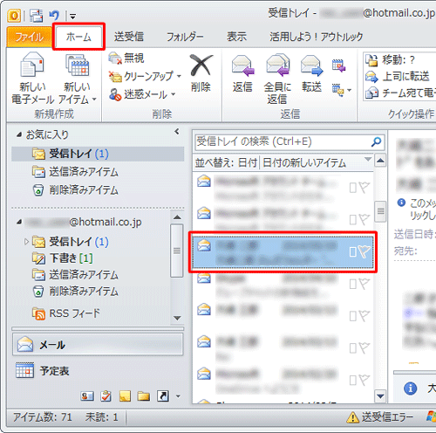Select the 移動: ? quick step

(x=391, y=60)
